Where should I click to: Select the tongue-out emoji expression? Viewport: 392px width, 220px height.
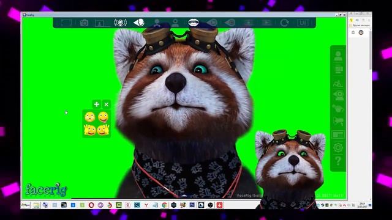coord(103,117)
